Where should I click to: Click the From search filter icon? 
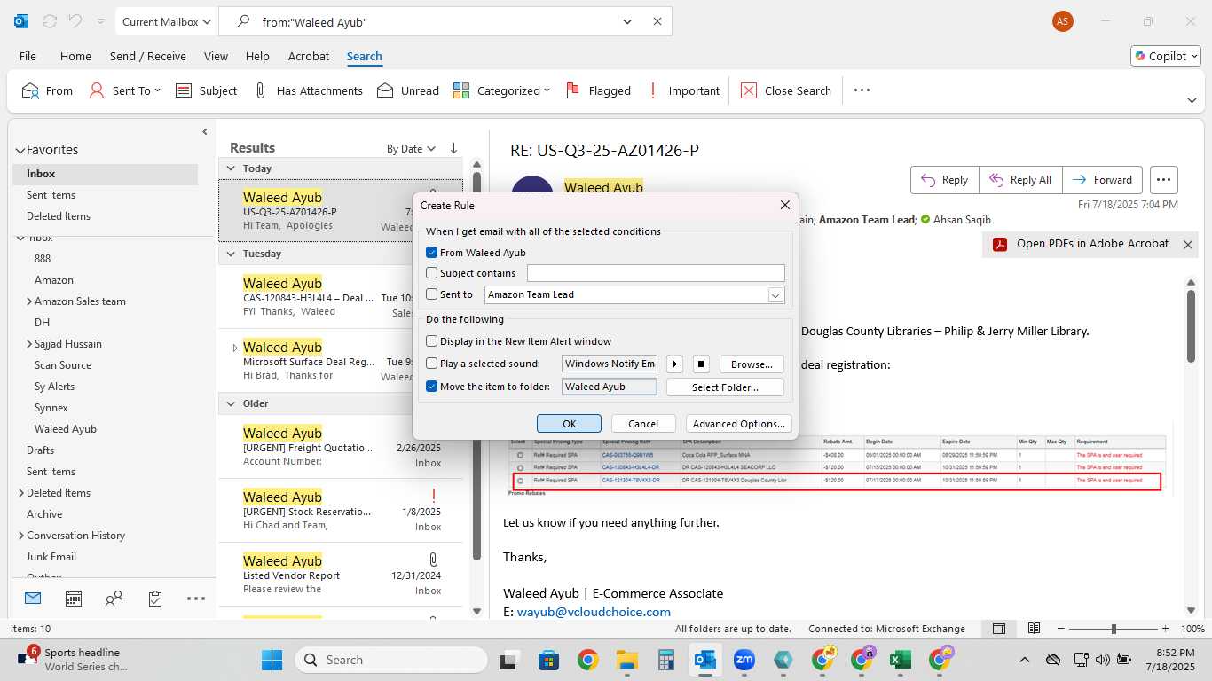[x=30, y=90]
